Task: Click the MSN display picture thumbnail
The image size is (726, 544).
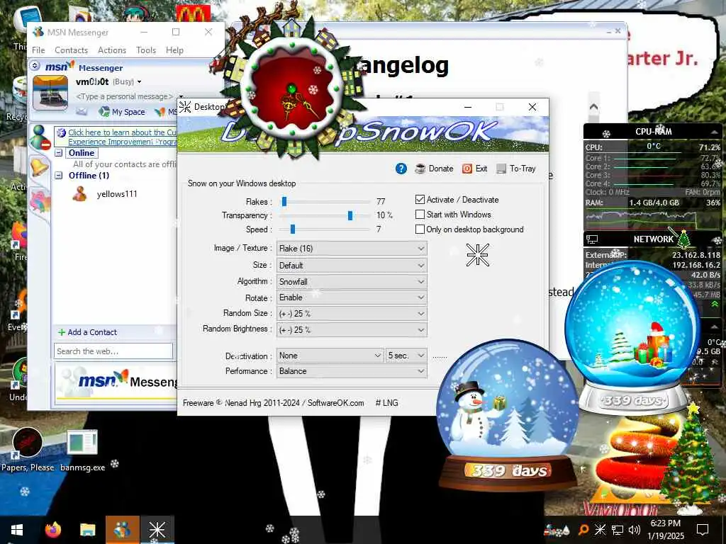Action: [50, 93]
